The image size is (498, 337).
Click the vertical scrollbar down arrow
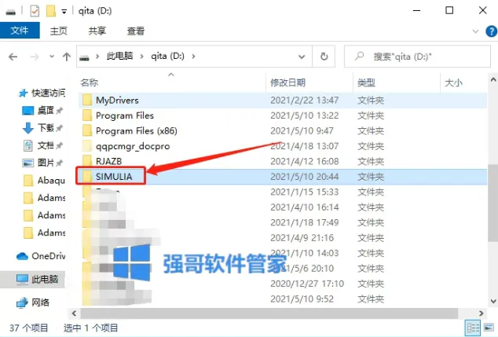[493, 301]
